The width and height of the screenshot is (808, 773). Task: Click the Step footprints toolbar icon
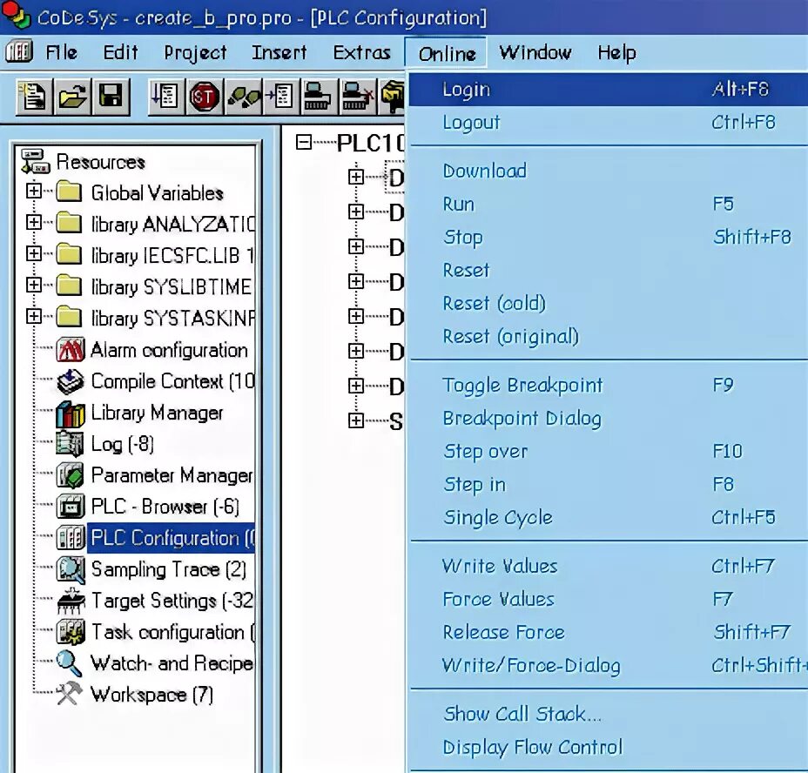coord(243,97)
